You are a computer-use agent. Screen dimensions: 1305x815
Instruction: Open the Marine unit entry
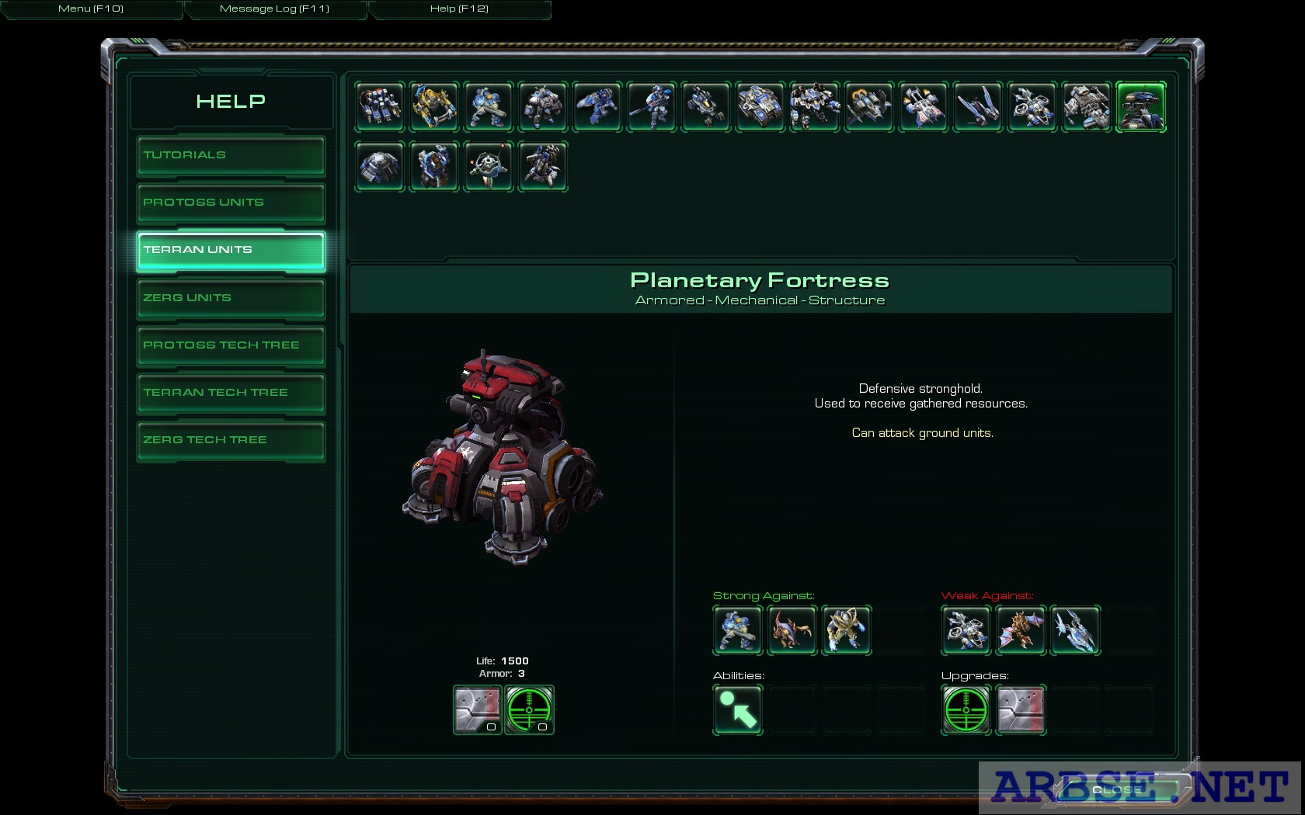click(489, 106)
